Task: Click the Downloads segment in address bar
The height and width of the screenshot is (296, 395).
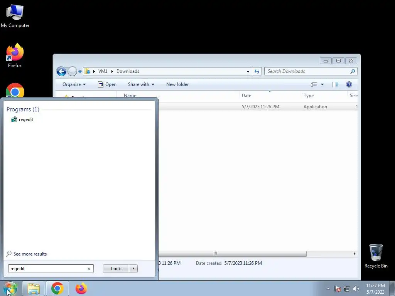Action: coord(128,71)
